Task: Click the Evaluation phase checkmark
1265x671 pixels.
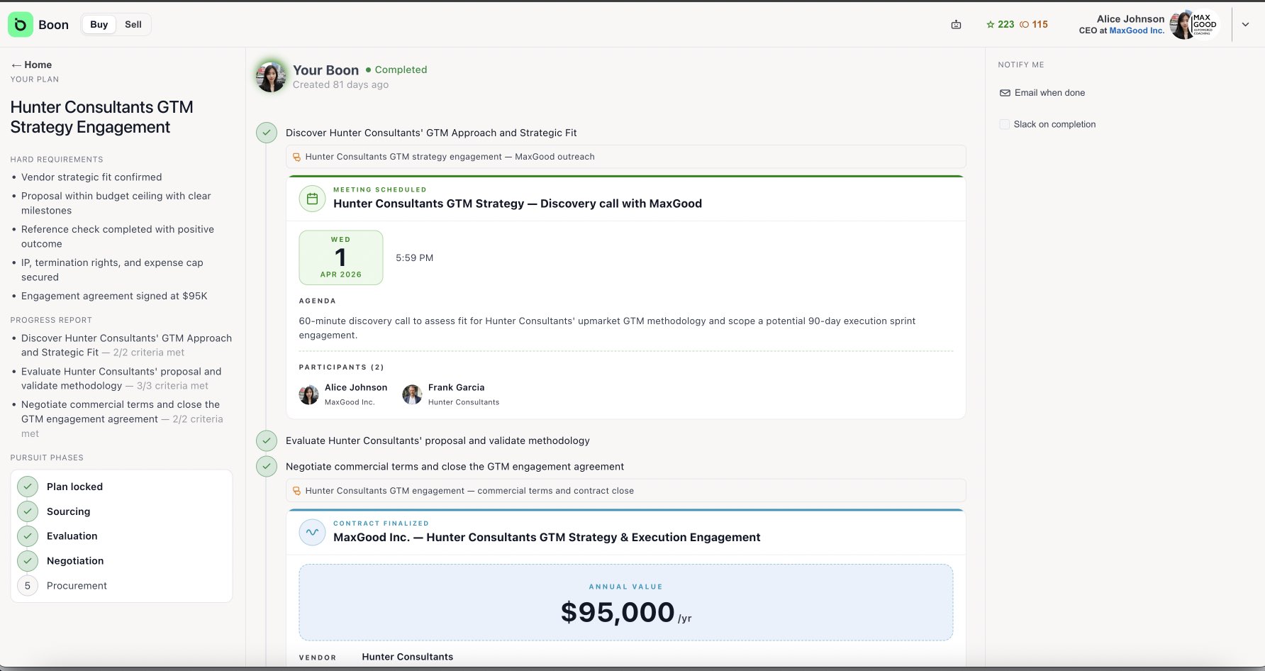Action: click(x=28, y=536)
